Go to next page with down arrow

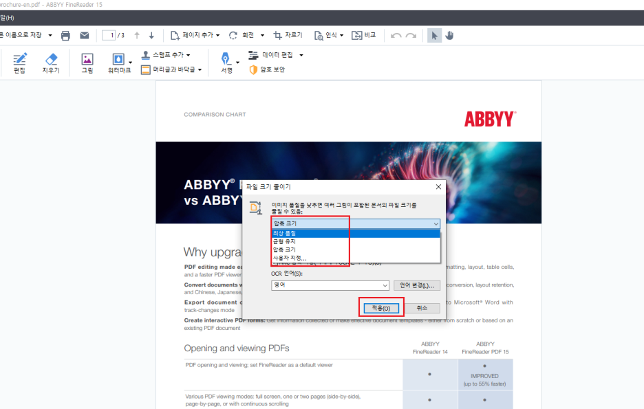(151, 36)
